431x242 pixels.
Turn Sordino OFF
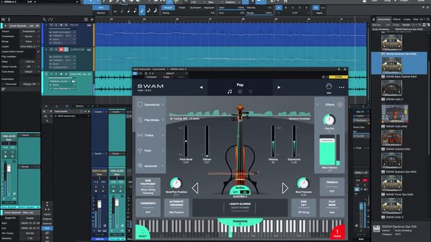point(235,192)
